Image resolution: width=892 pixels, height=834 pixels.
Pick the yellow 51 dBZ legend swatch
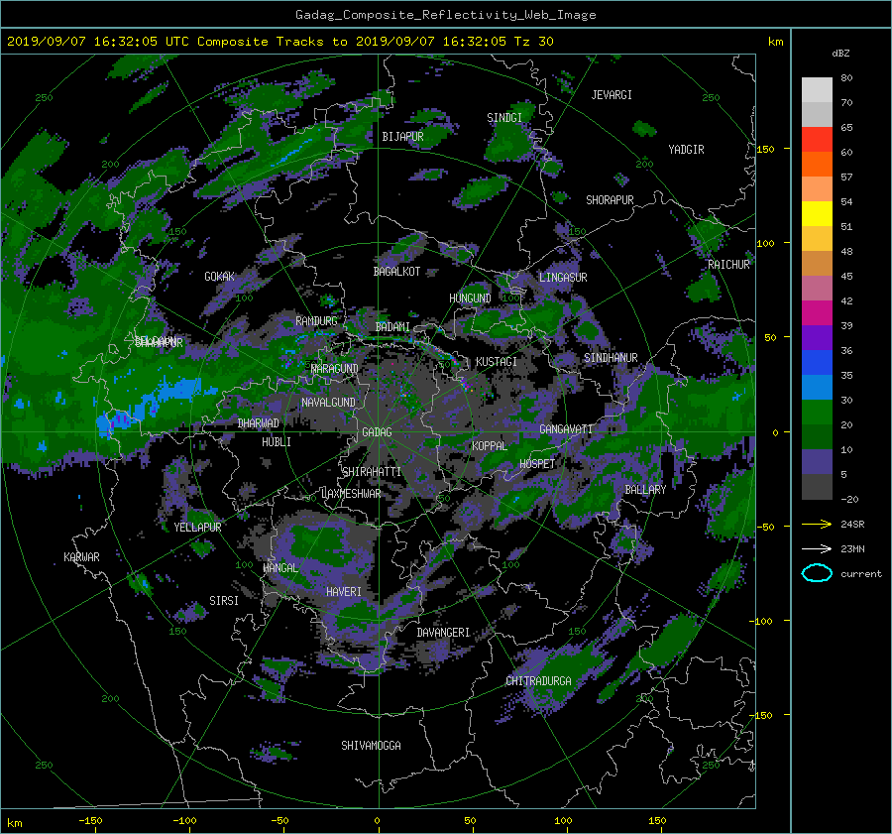[x=817, y=213]
